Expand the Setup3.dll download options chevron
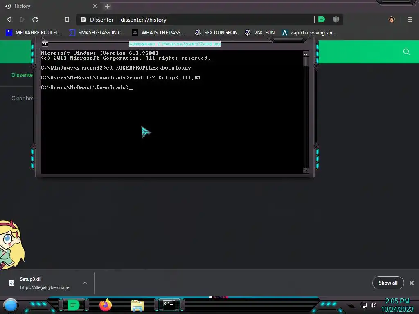 click(85, 283)
